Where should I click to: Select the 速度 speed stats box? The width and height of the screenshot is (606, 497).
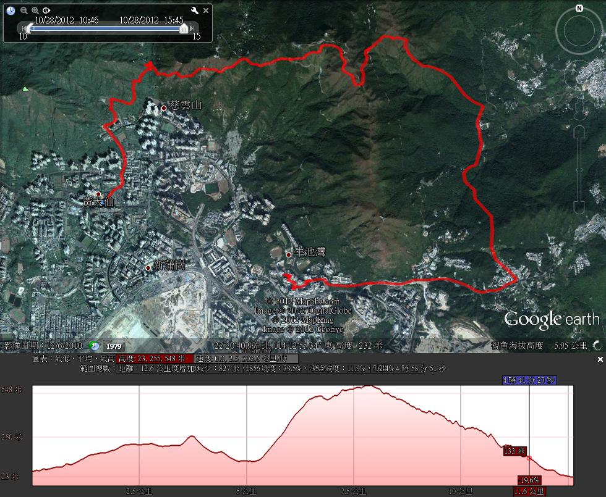click(246, 359)
